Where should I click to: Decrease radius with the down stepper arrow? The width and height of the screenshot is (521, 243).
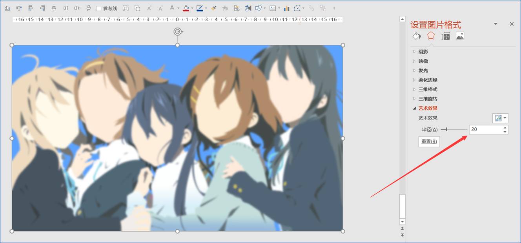coord(505,132)
